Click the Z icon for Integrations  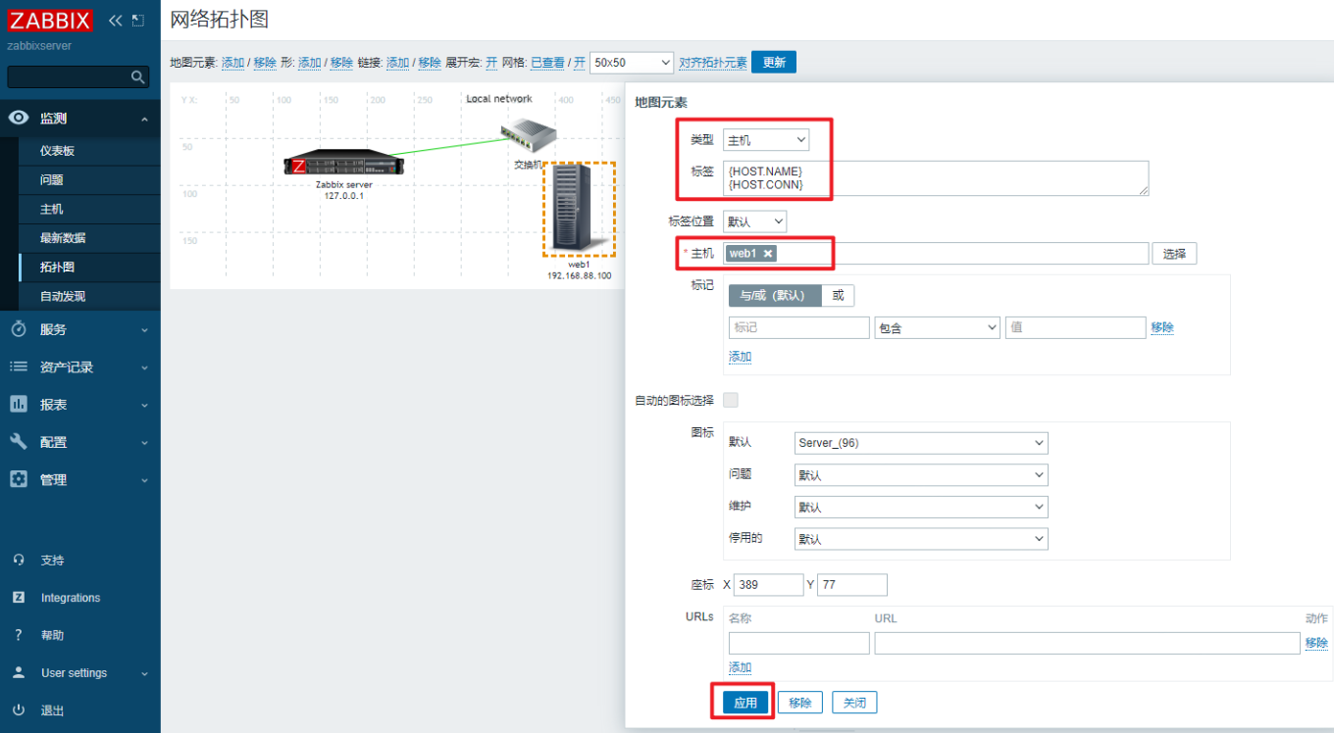pyautogui.click(x=18, y=598)
